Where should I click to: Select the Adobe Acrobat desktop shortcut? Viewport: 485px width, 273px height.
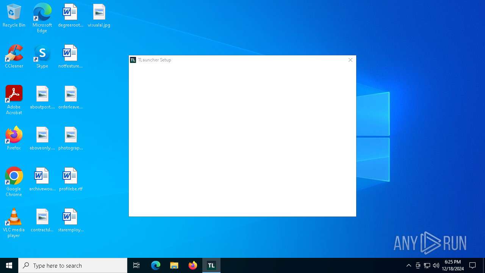(14, 100)
